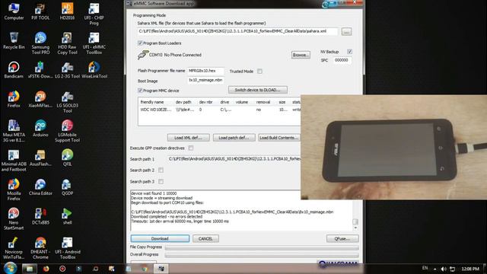Toggle the Program Boot Loaders checkbox
The width and height of the screenshot is (487, 274).
140,43
